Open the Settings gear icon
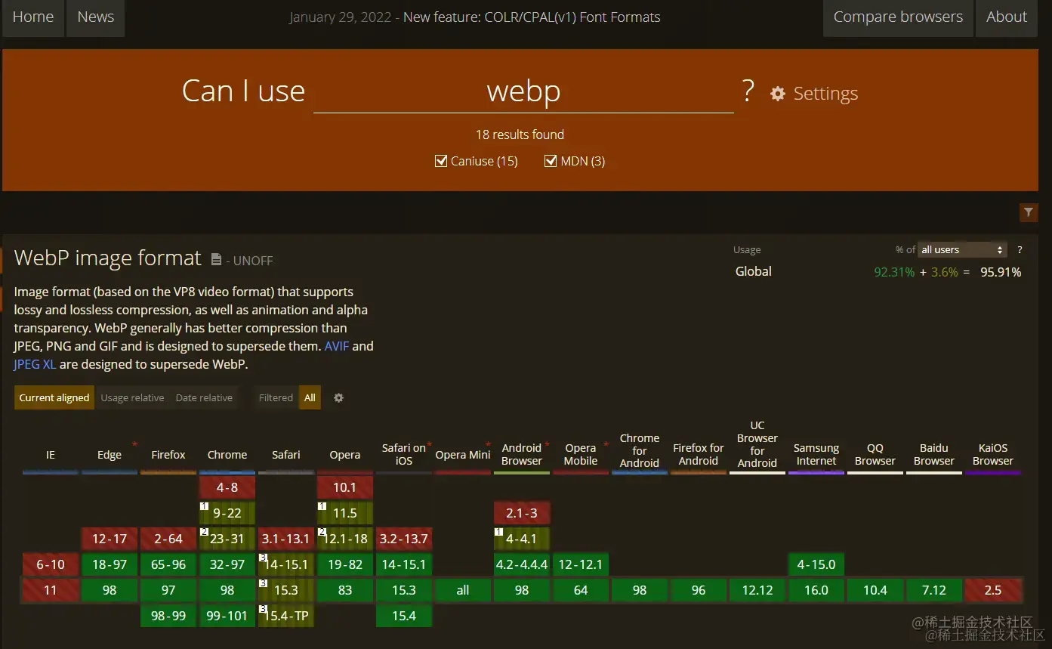The height and width of the screenshot is (649, 1052). click(x=778, y=94)
